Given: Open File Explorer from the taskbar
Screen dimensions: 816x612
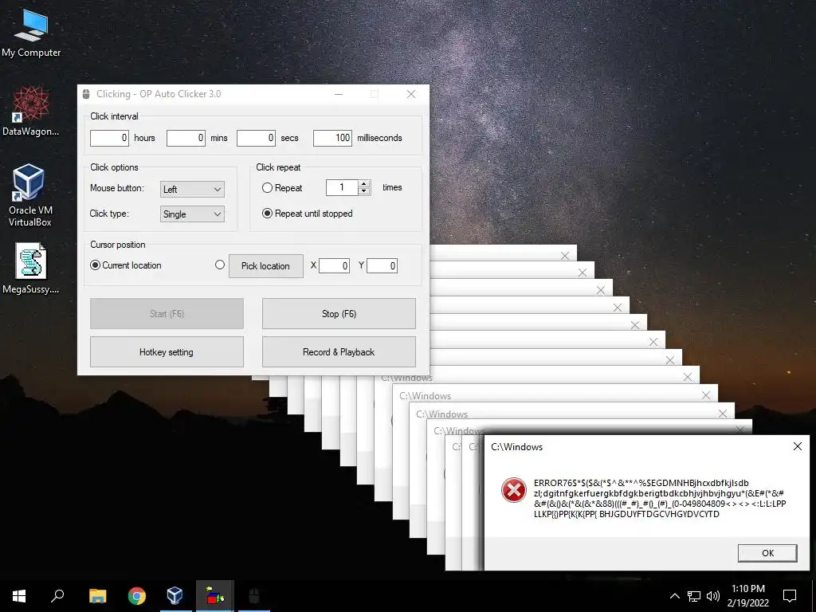Looking at the screenshot, I should [x=97, y=596].
